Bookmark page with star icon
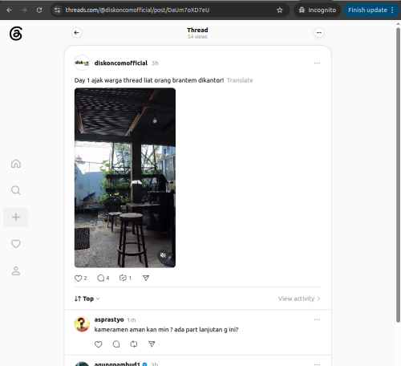Screen dimensions: 401x366 280,10
